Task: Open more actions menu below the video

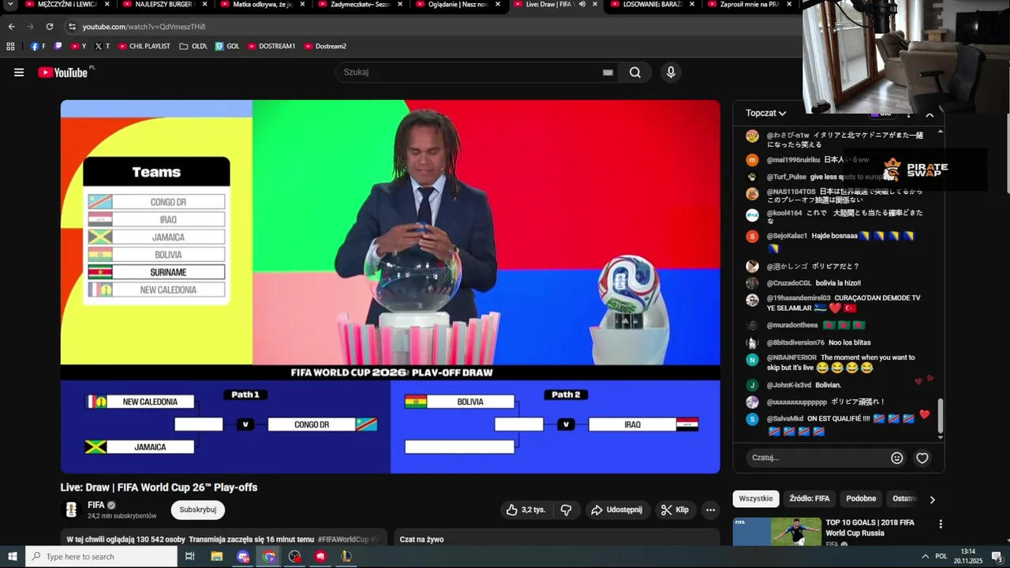Action: tap(710, 510)
